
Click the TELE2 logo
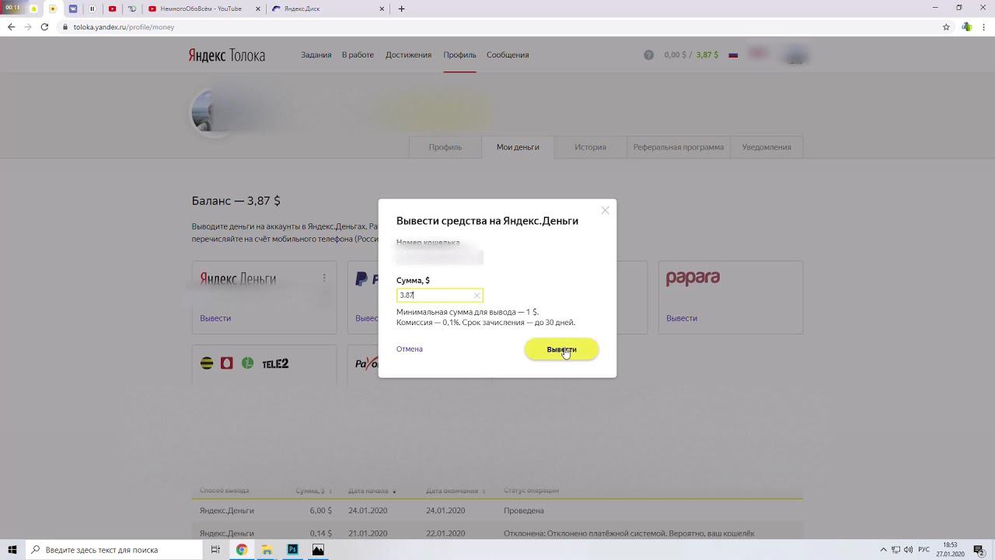(x=275, y=364)
